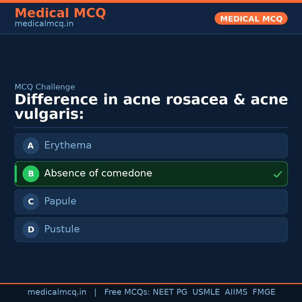Choose the Pustule answer text
The height and width of the screenshot is (302, 302).
coord(62,229)
